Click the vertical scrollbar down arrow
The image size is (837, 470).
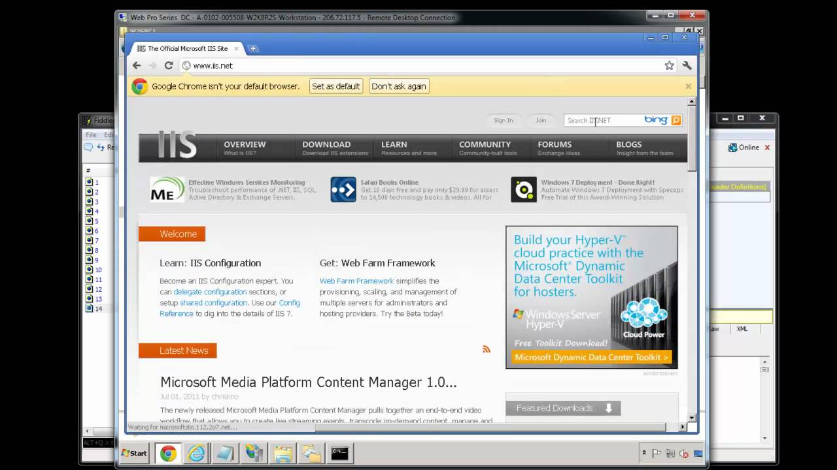[691, 418]
